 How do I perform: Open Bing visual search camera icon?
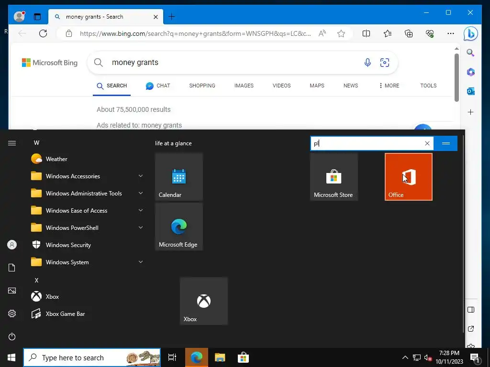(x=384, y=63)
